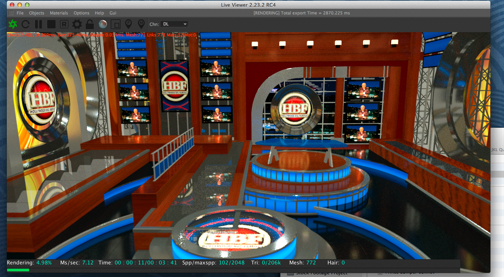Open the Help menu
Screen dimensions: 504x277
pyautogui.click(x=99, y=13)
